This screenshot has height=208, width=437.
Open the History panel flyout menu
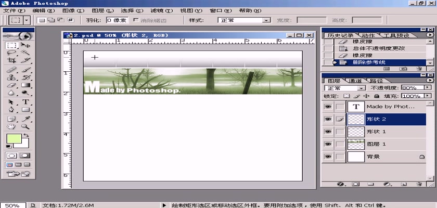430,35
